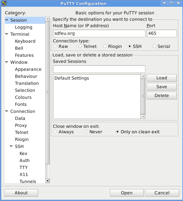
Task: Select the Connection category label
Action: 23,111
